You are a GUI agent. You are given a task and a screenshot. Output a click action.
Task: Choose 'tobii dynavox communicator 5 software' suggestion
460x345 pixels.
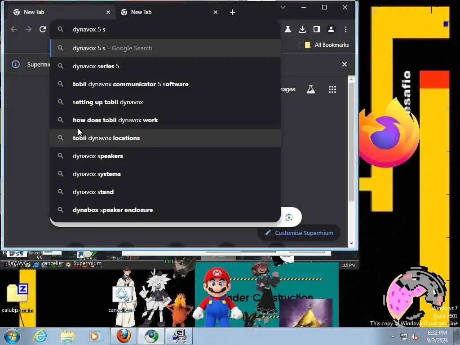point(165,84)
